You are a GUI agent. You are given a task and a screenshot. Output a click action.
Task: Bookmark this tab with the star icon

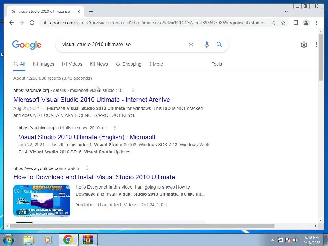283,23
